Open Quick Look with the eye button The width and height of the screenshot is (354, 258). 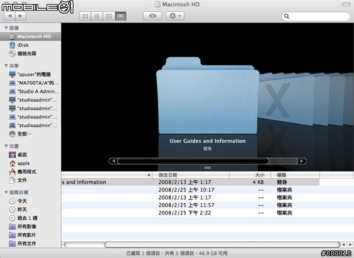pyautogui.click(x=152, y=16)
